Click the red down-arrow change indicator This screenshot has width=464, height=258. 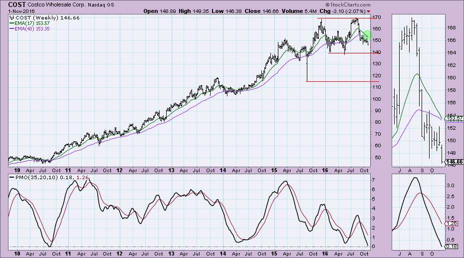click(368, 11)
